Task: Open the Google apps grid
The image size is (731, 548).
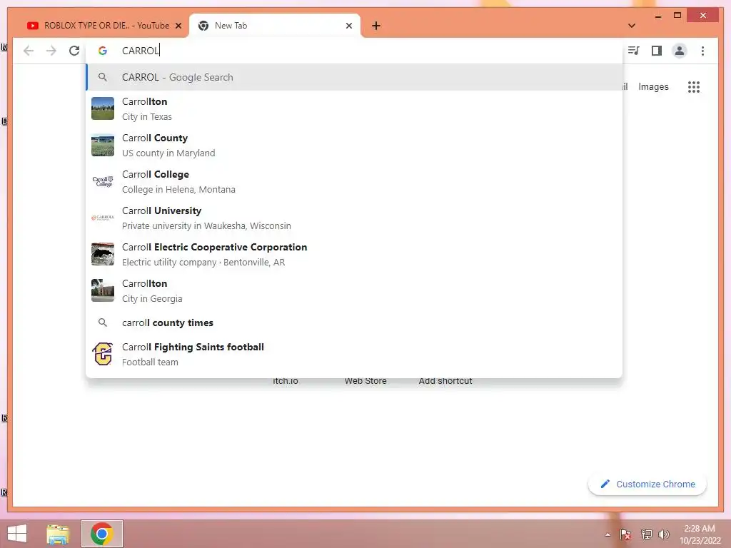Action: tap(694, 86)
